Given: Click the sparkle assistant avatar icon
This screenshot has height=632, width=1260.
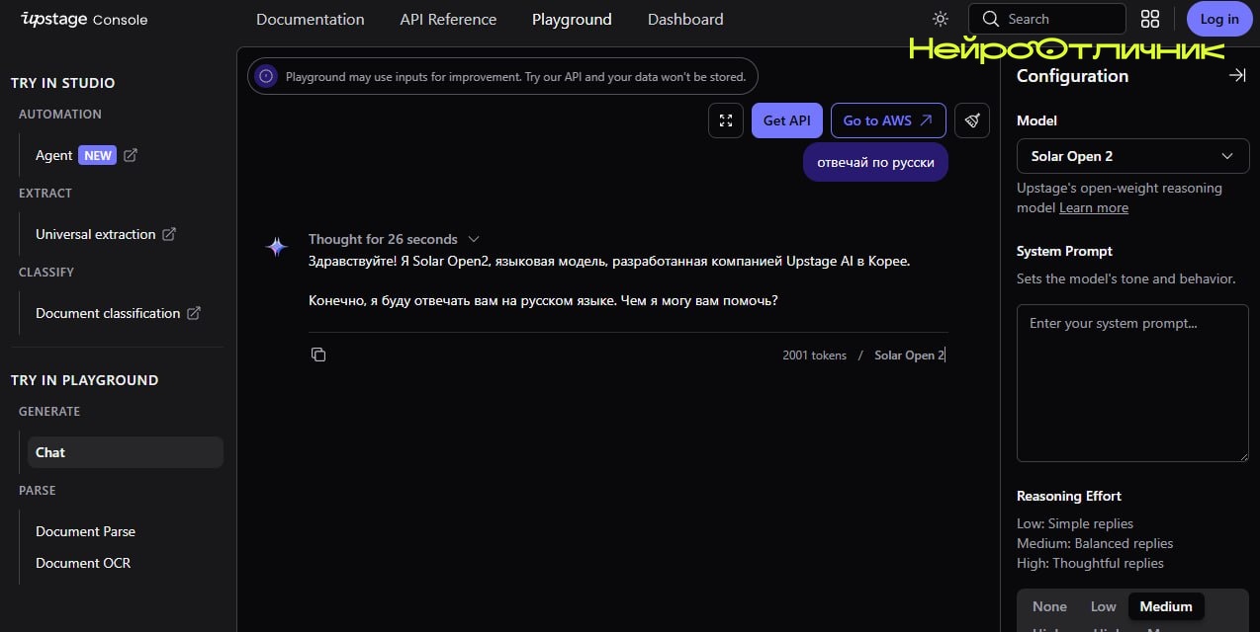Looking at the screenshot, I should pyautogui.click(x=277, y=247).
